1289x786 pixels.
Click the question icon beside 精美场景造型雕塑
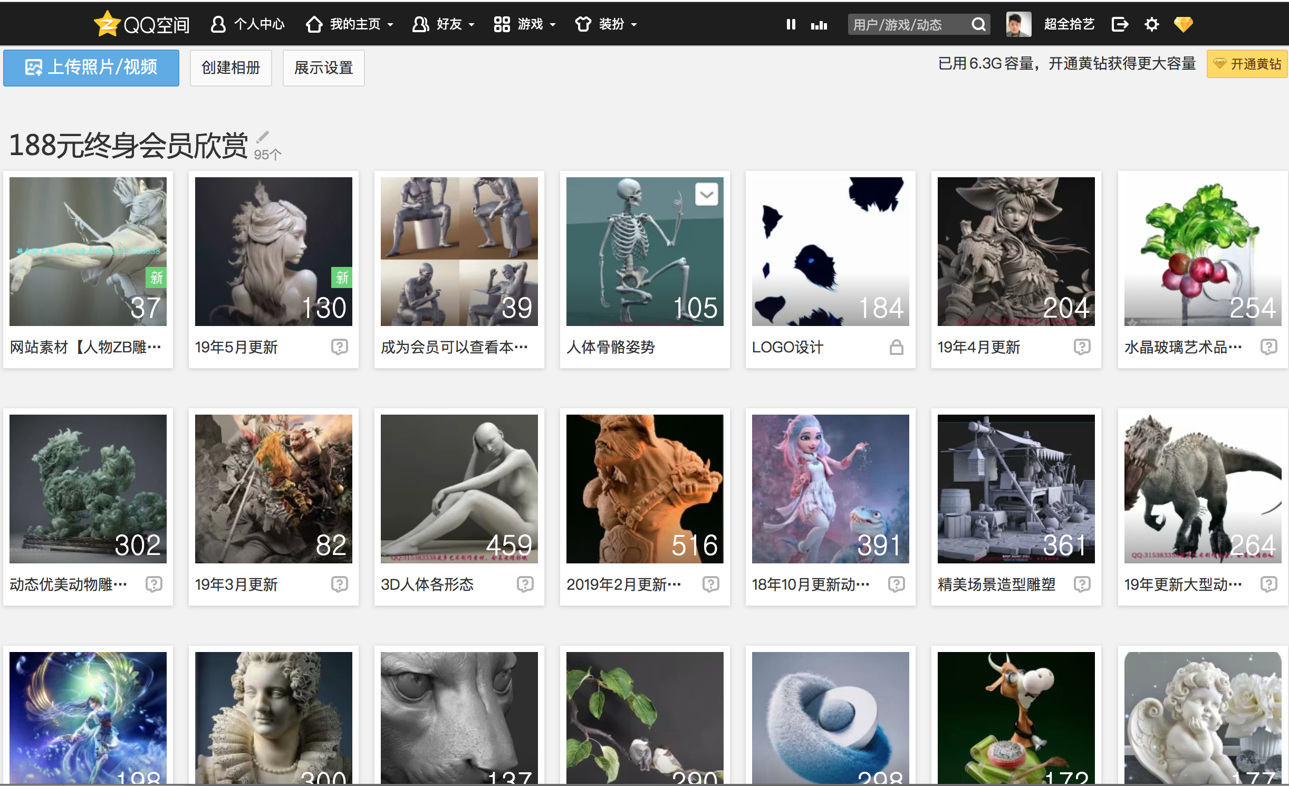[1082, 584]
